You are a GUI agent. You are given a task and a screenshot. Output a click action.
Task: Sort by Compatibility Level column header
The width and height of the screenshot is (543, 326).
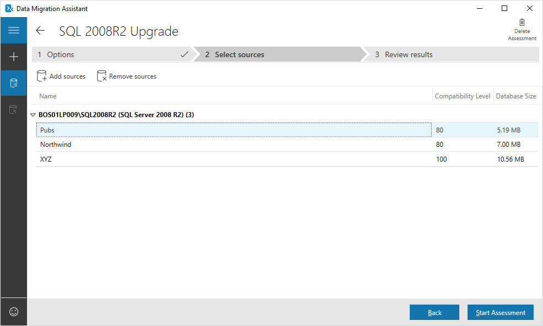(462, 96)
